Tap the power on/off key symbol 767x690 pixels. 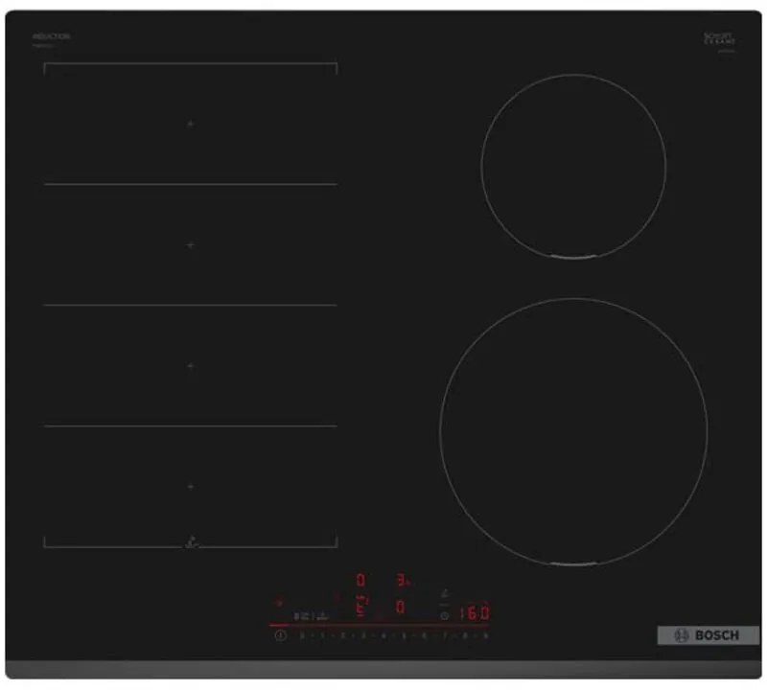coord(280,634)
